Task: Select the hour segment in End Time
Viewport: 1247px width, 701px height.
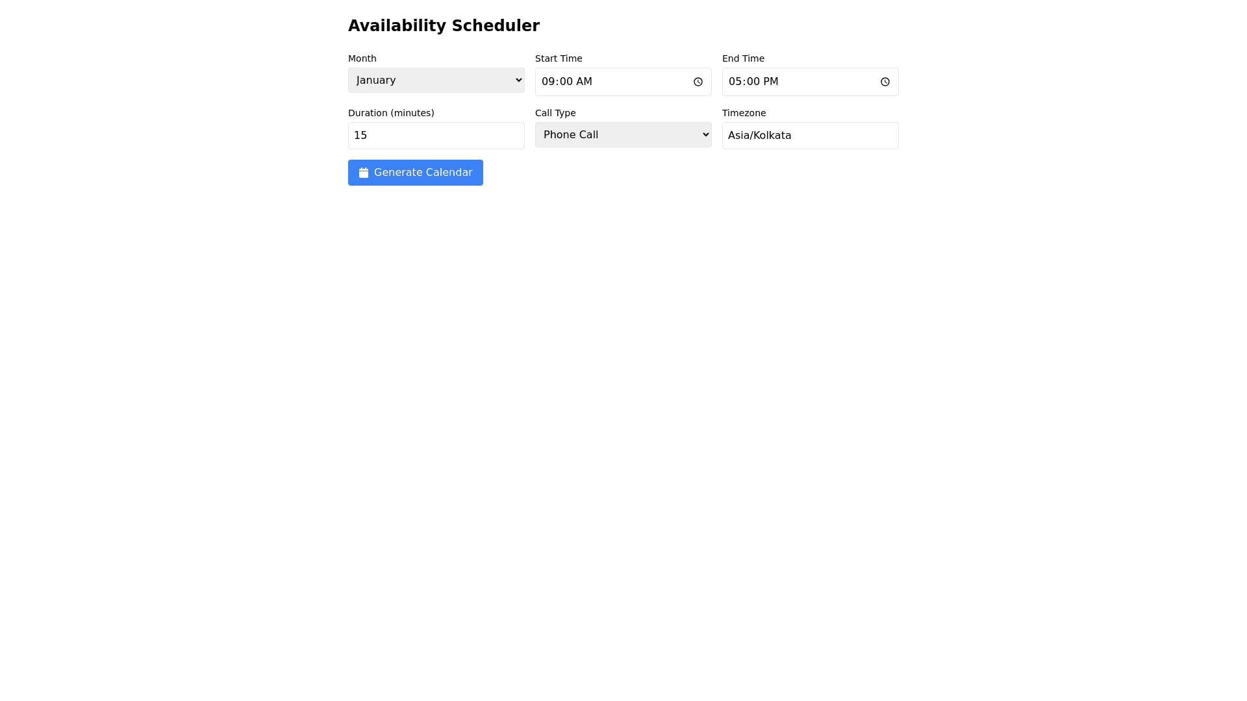Action: (x=735, y=82)
